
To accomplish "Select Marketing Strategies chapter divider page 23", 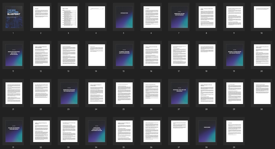I will tap(69, 93).
